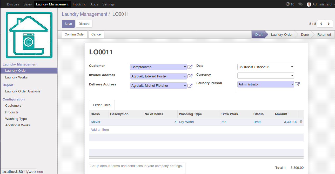Open Administrator user avatar
Screen dimensions: 335x174
(309, 4)
